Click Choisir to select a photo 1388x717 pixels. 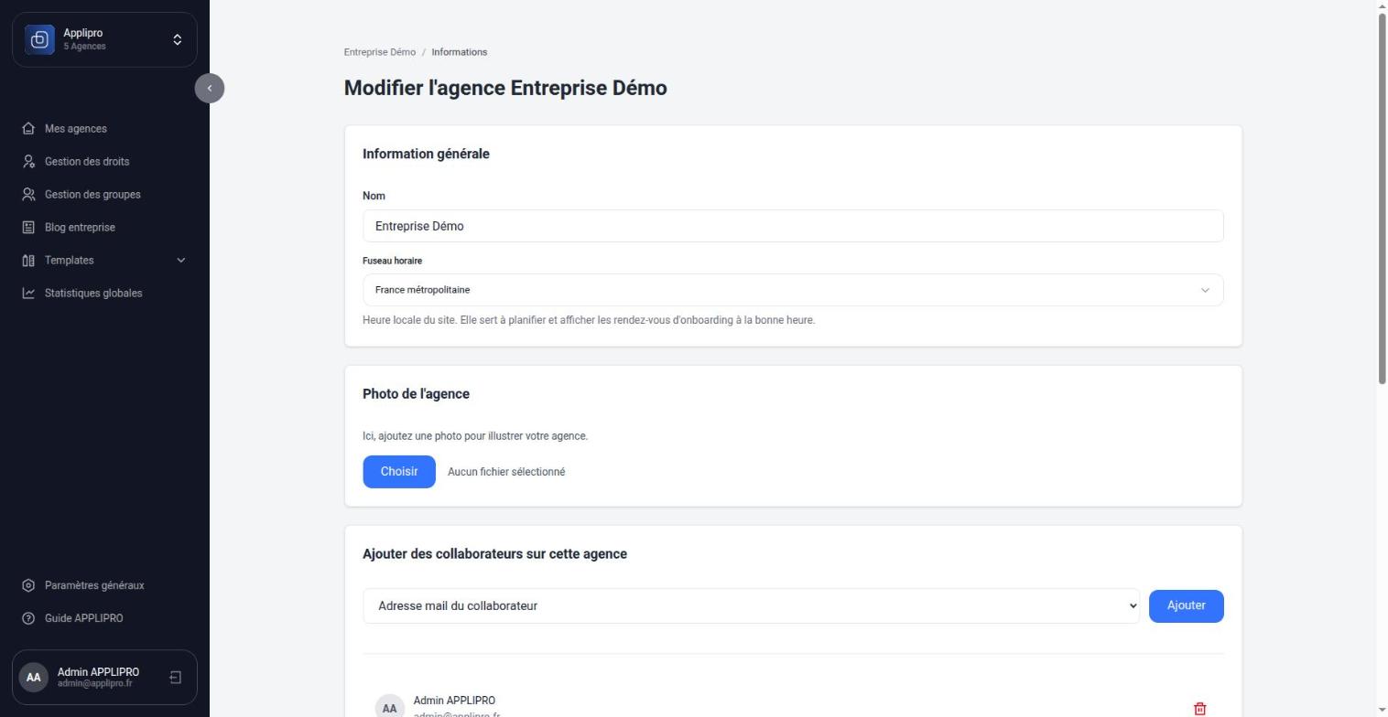(x=399, y=472)
